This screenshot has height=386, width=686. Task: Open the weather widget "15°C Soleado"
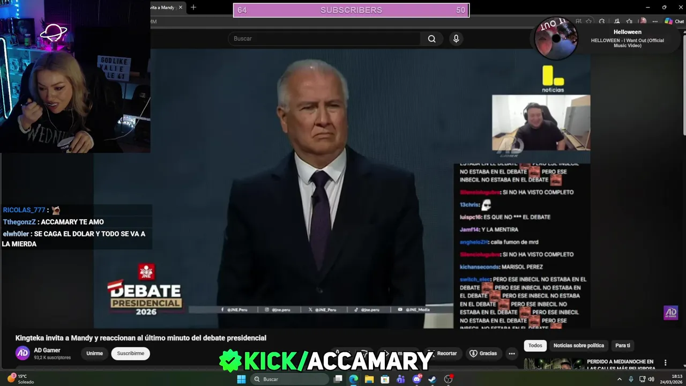click(20, 379)
